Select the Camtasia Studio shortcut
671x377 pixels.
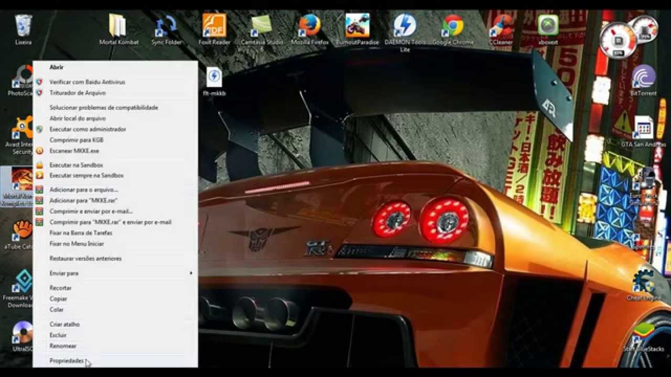262,30
